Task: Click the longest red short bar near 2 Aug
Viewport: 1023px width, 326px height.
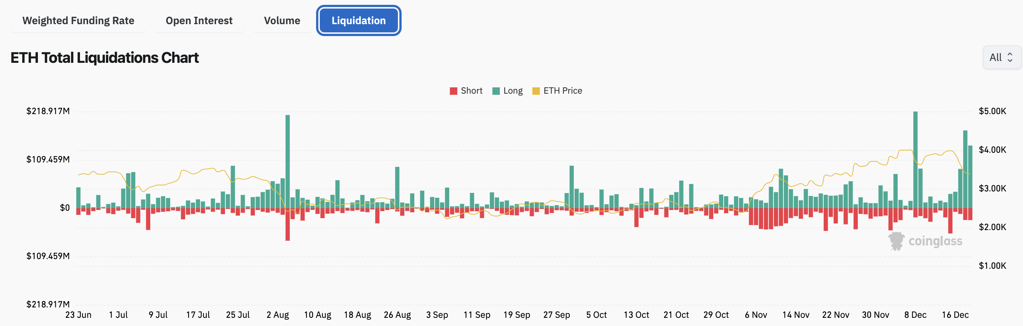Action: click(287, 225)
